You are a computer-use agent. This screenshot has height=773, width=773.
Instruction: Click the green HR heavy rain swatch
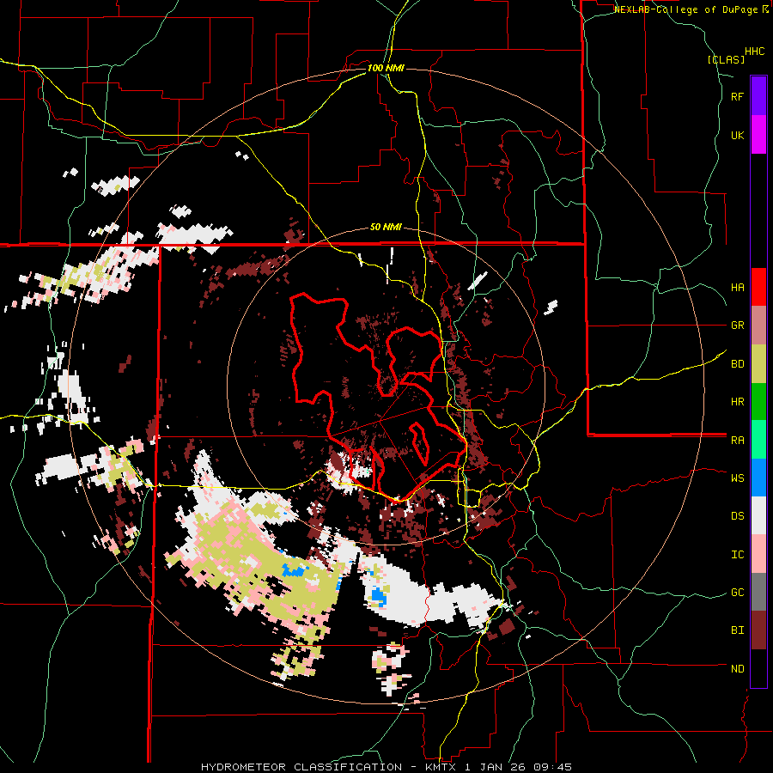coord(758,402)
